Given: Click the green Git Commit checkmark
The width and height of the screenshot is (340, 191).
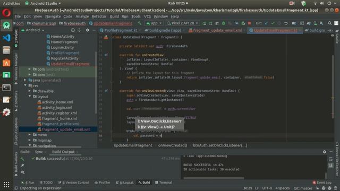Looking at the screenshot, I should (273, 23).
